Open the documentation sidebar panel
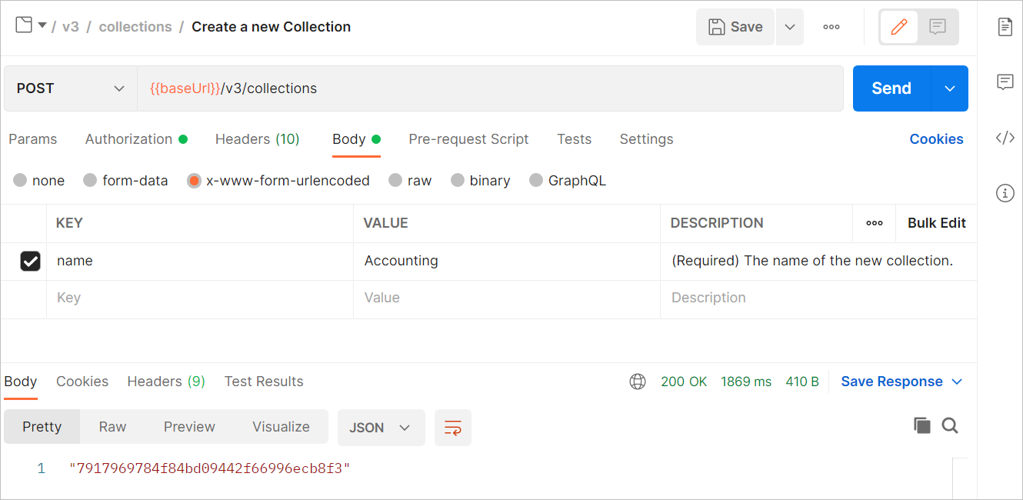 coord(1005,27)
